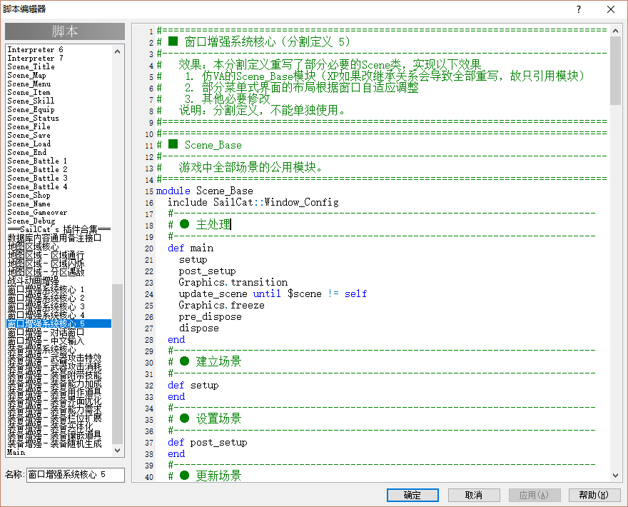This screenshot has width=628, height=507.
Task: Select Scene_Title in script list
Action: tap(31, 66)
